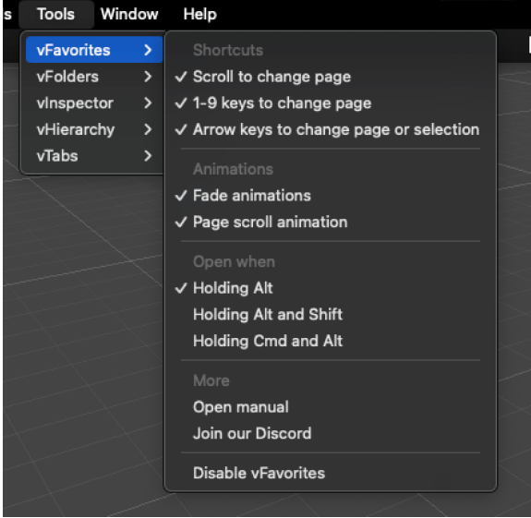Select the Holding Alt option
The height and width of the screenshot is (518, 531).
[x=331, y=288]
